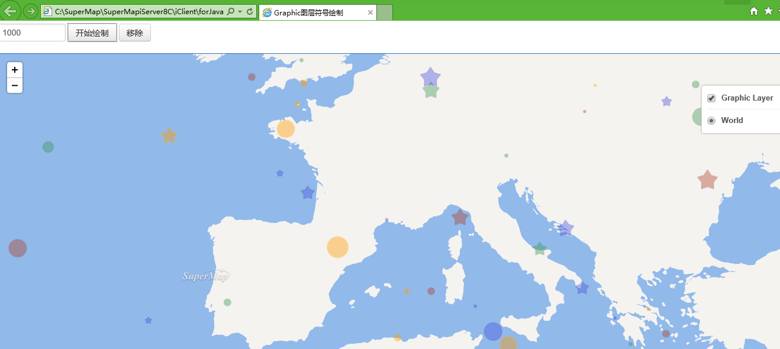Click the mauve circle near Sardinia
This screenshot has width=780, height=349.
pyautogui.click(x=431, y=291)
